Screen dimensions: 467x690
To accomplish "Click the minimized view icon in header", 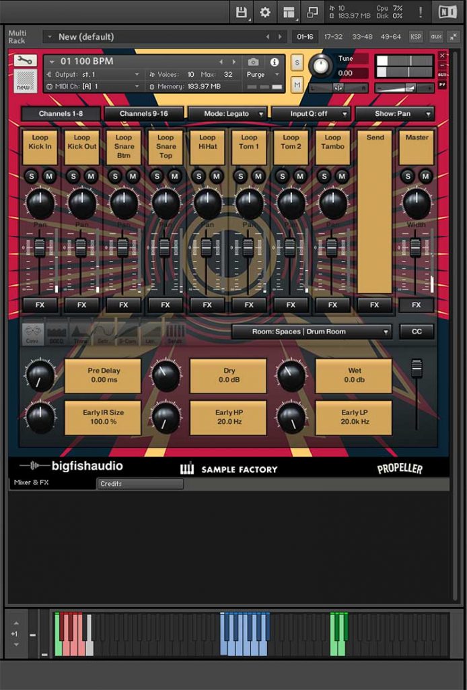I will click(312, 12).
